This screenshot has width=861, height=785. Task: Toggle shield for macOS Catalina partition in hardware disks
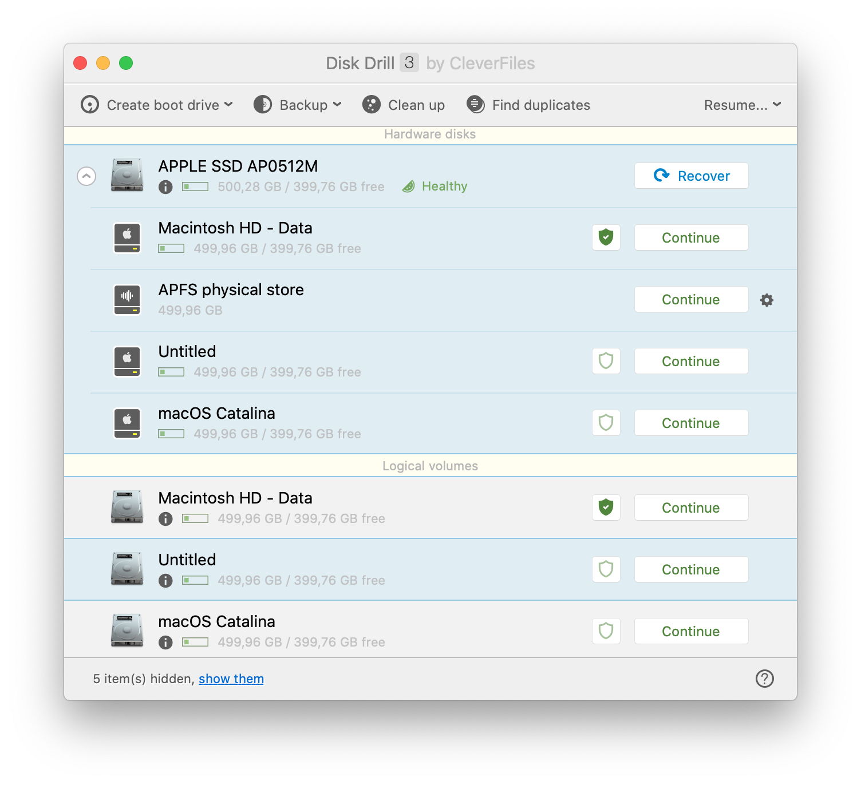[x=606, y=423]
